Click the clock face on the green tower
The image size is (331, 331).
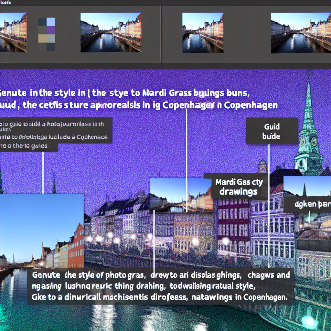[x=313, y=141]
